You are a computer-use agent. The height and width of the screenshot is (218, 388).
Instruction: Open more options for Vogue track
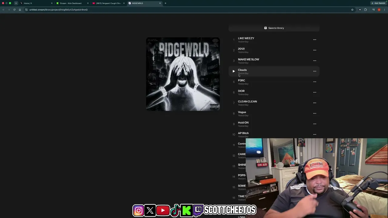click(315, 113)
